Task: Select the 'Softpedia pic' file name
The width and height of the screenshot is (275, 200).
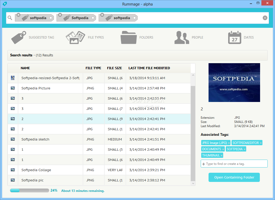Action: (x=32, y=180)
